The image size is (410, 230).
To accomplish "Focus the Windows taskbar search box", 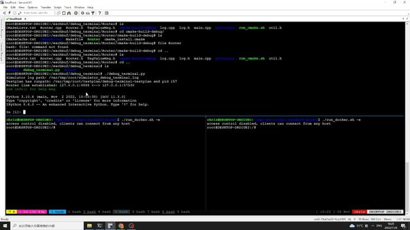I will pos(47,226).
